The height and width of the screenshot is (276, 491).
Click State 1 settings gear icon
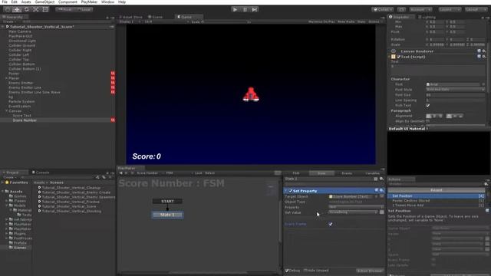381,179
